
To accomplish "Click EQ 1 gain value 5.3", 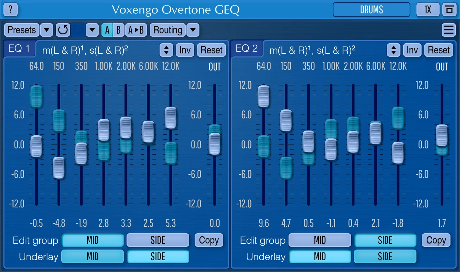I will (x=171, y=223).
